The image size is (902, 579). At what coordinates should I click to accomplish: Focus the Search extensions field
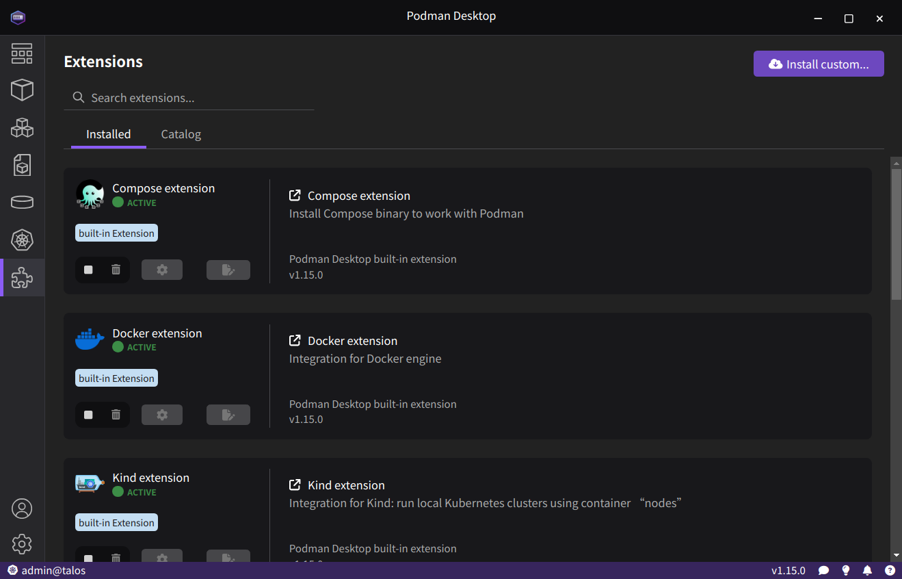pos(189,98)
